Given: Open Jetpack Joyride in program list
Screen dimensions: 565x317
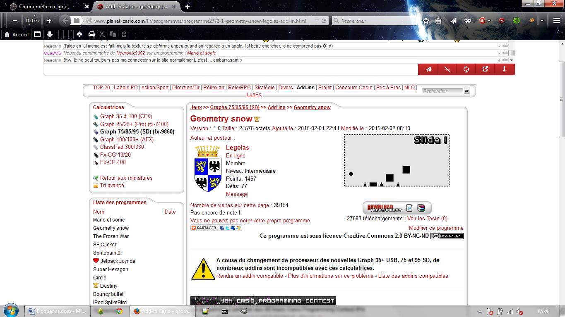Looking at the screenshot, I should [118, 261].
